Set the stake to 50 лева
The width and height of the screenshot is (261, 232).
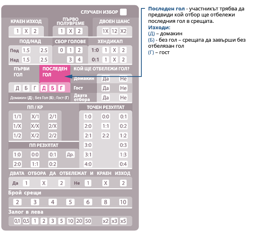pyautogui.click(x=88, y=221)
